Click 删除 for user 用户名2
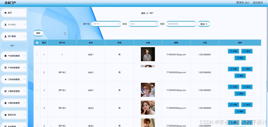The image size is (268, 127). pyautogui.click(x=240, y=76)
